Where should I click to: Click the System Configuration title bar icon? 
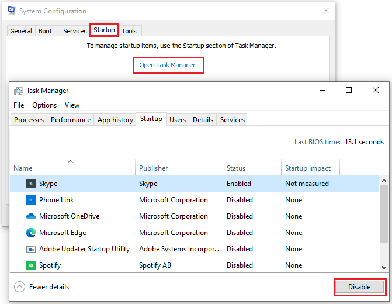(11, 11)
